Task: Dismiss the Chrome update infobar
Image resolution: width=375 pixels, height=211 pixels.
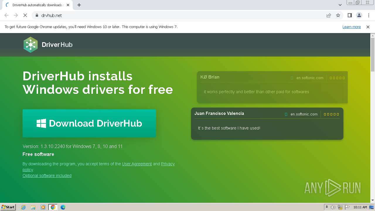Action: point(368,27)
